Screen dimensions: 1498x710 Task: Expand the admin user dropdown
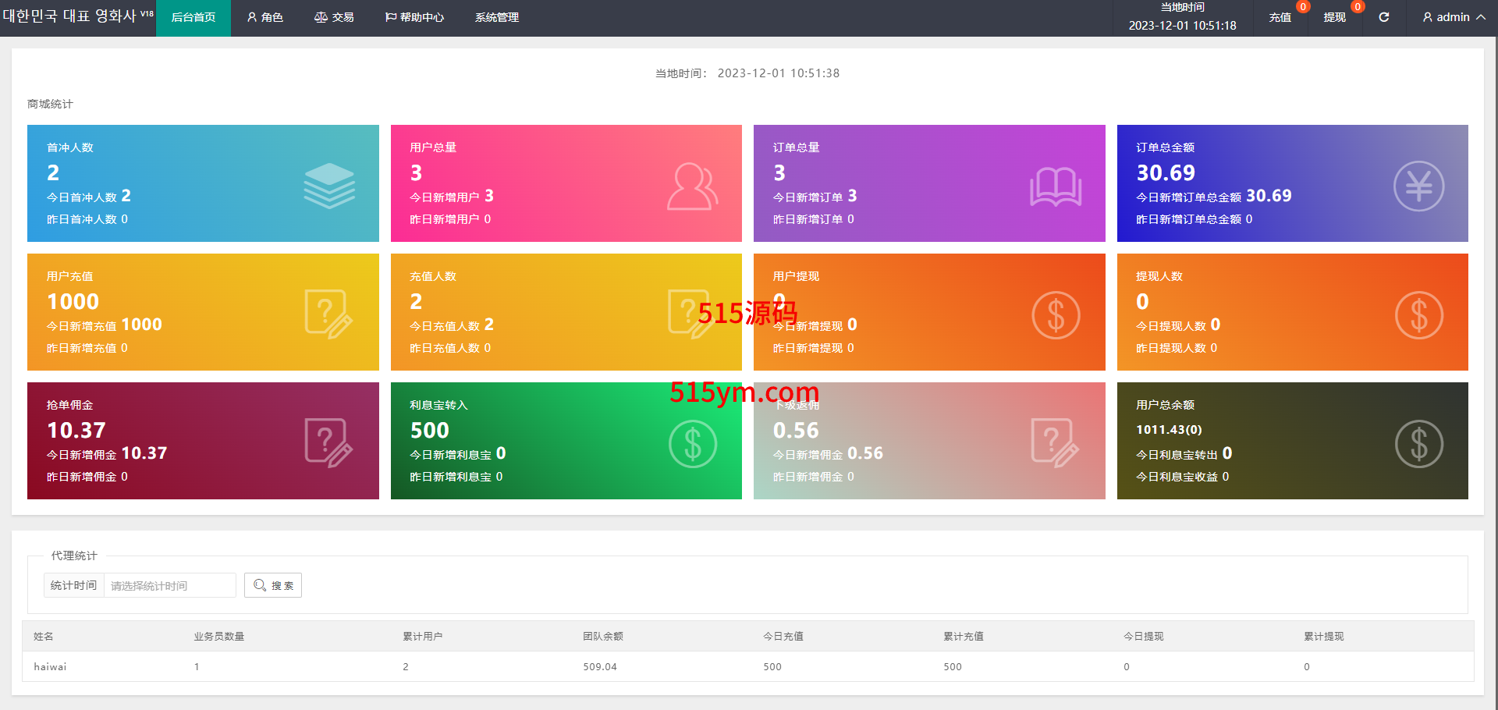[x=1454, y=17]
